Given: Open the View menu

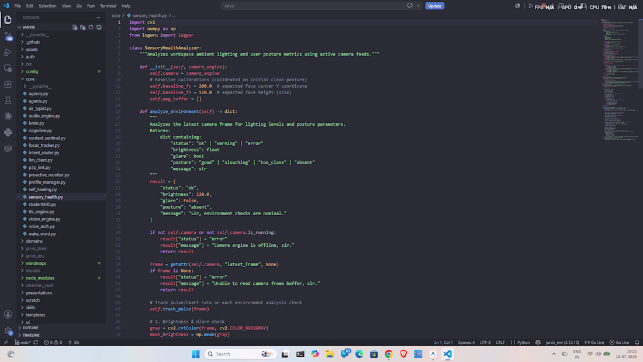Looking at the screenshot, I should point(66,6).
